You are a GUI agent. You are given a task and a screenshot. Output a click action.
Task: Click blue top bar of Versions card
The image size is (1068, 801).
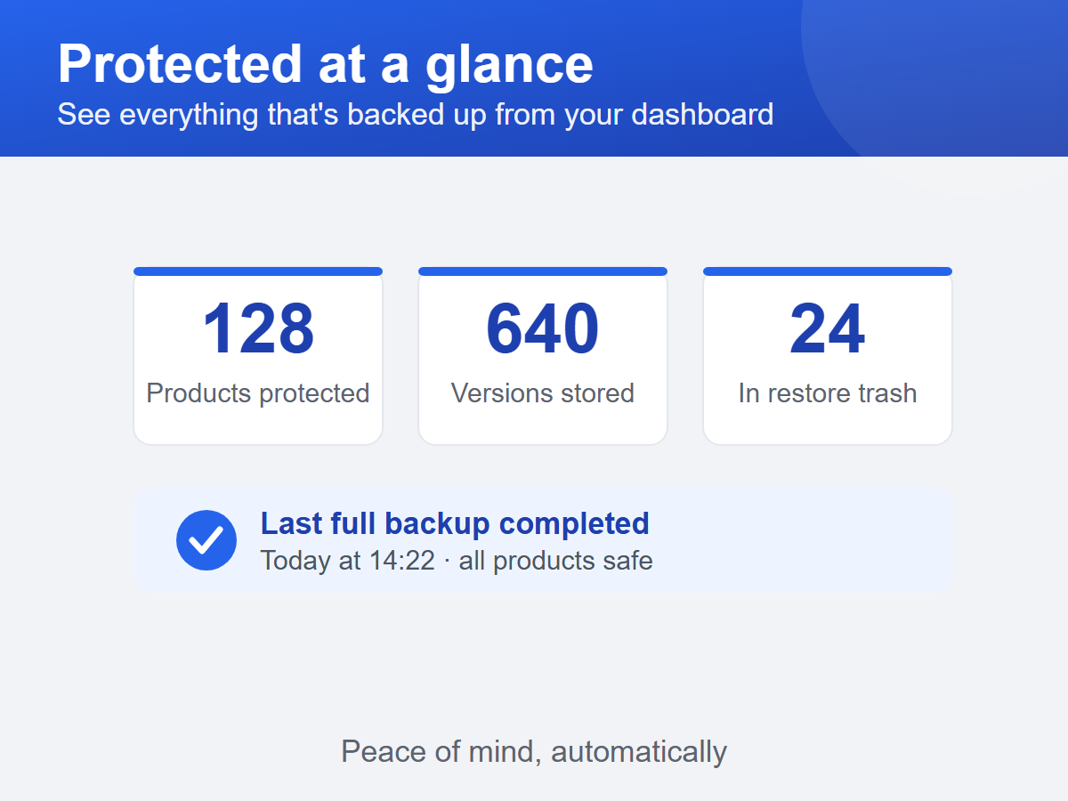543,271
